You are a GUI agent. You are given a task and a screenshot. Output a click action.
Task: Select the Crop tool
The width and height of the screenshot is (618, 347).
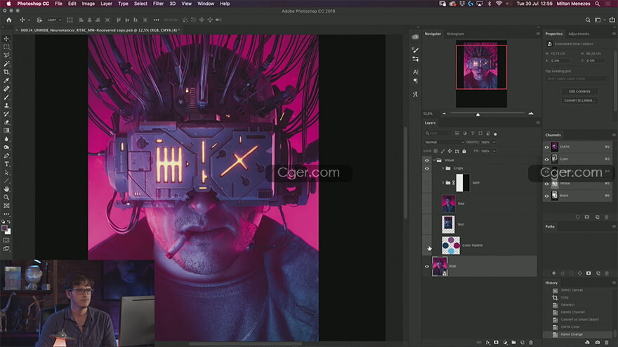coord(6,72)
